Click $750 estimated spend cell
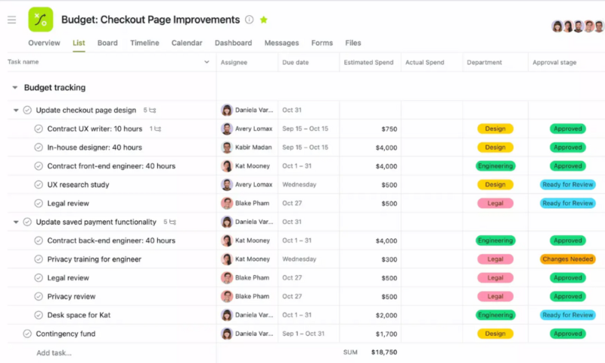This screenshot has height=363, width=605. click(389, 129)
